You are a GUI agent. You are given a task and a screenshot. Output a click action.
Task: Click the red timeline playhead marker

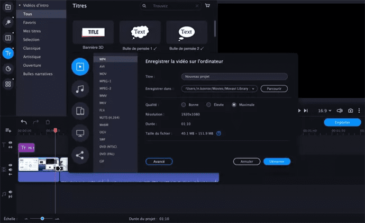coord(56,130)
